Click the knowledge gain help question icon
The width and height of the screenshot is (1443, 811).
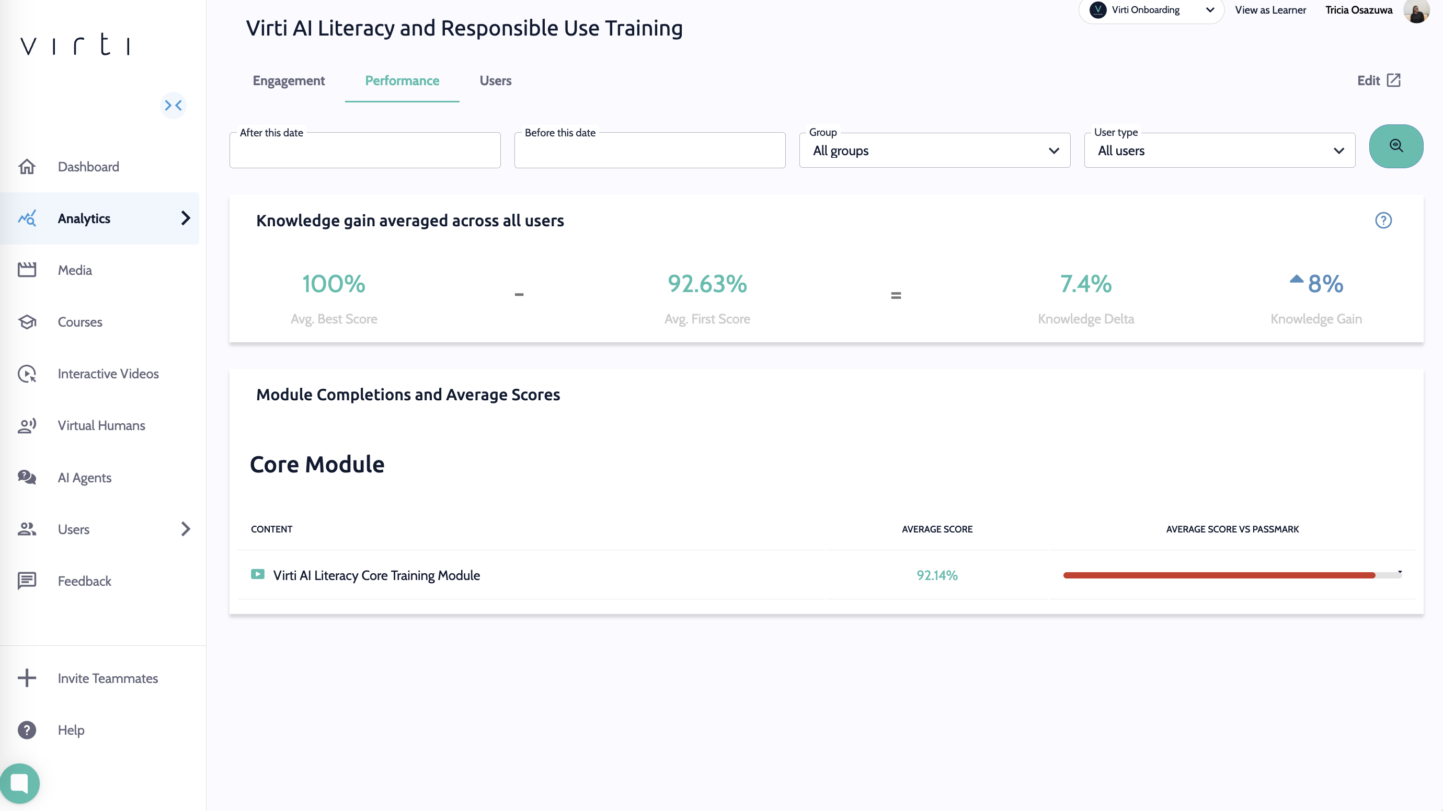(1383, 221)
